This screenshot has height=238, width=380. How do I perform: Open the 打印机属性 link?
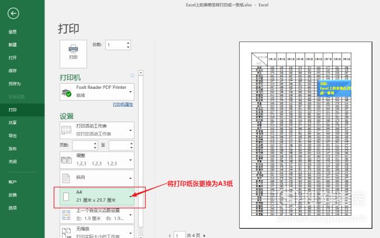pos(123,105)
